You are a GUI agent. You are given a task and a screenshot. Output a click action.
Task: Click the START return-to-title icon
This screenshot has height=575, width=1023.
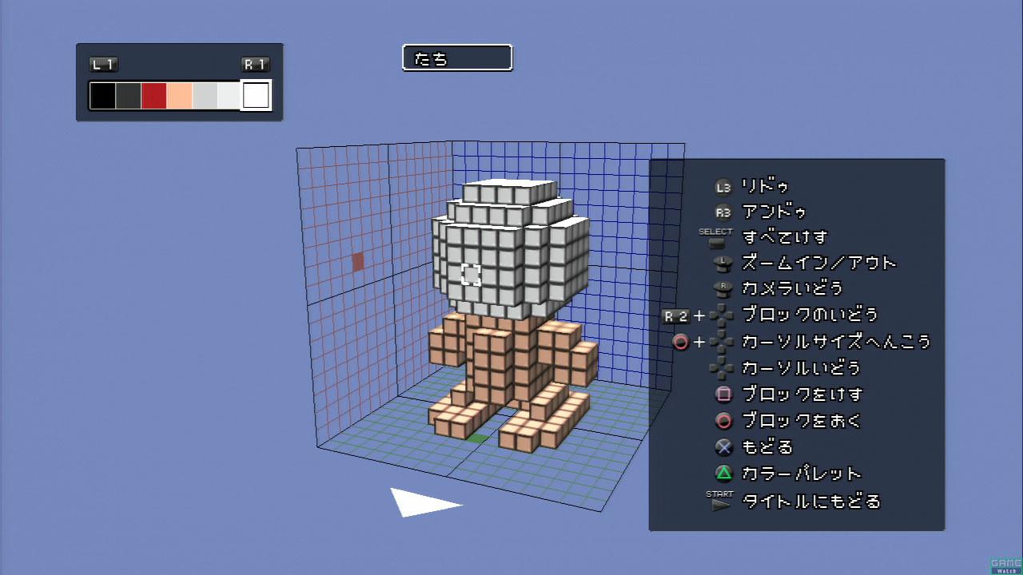[x=721, y=502]
